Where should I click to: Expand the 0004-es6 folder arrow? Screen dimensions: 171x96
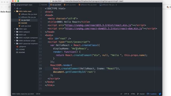point(15,35)
